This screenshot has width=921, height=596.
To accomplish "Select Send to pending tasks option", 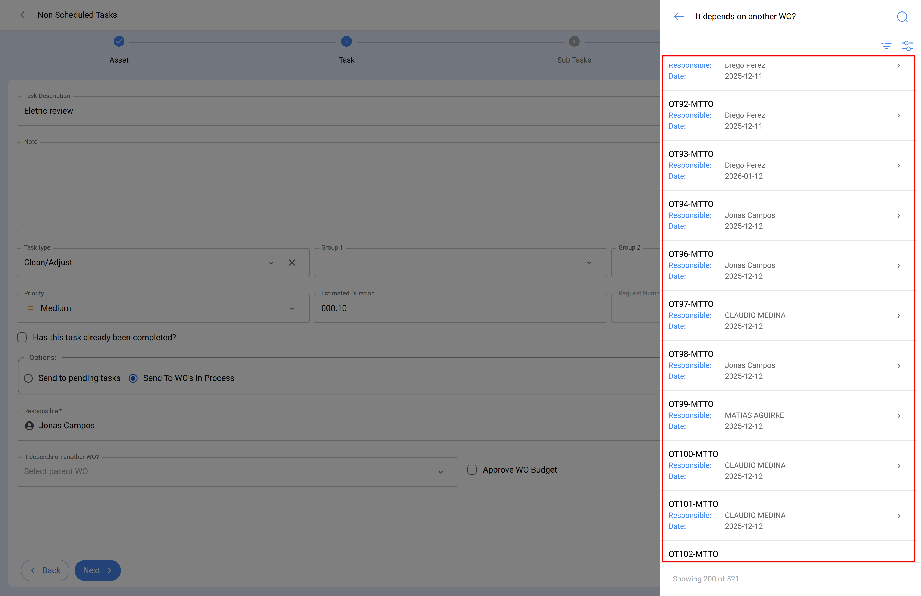I will pos(28,378).
